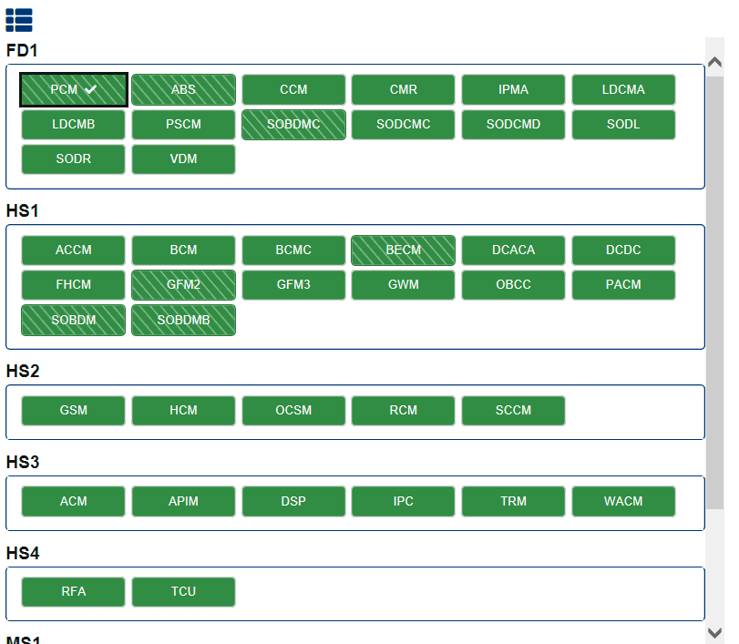
Task: Choose the TCU module button
Action: pyautogui.click(x=183, y=591)
